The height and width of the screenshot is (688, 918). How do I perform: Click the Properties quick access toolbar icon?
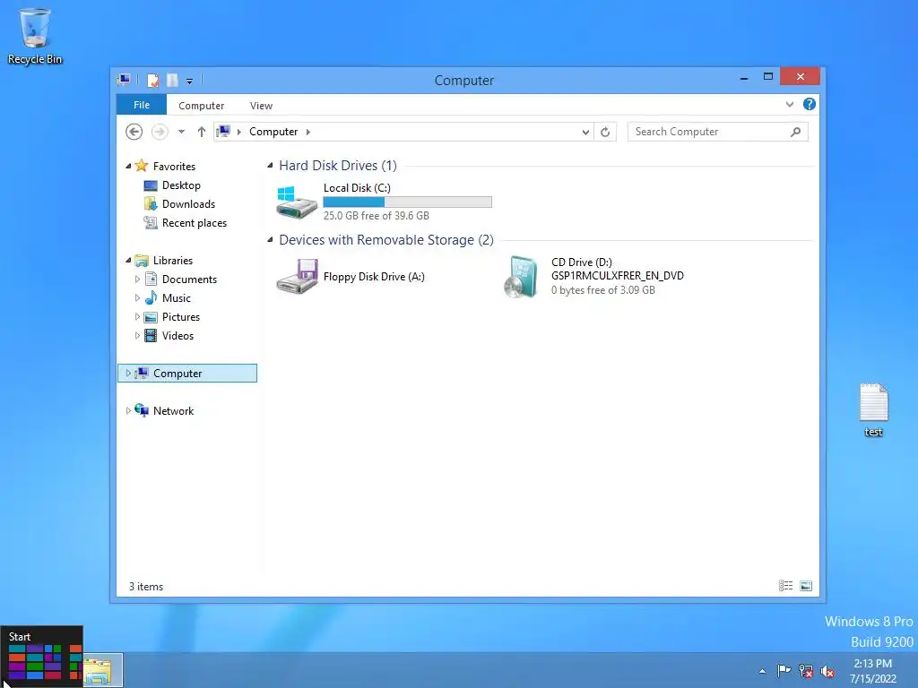pyautogui.click(x=152, y=80)
